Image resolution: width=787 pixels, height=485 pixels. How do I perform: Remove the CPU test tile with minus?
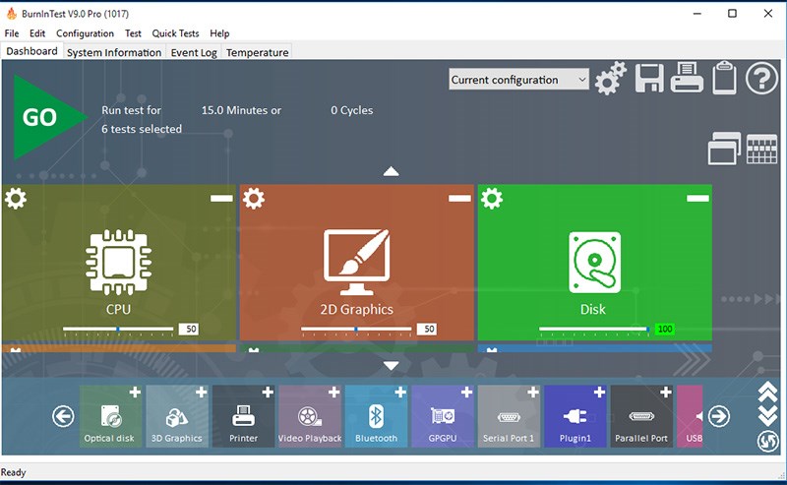click(x=221, y=199)
